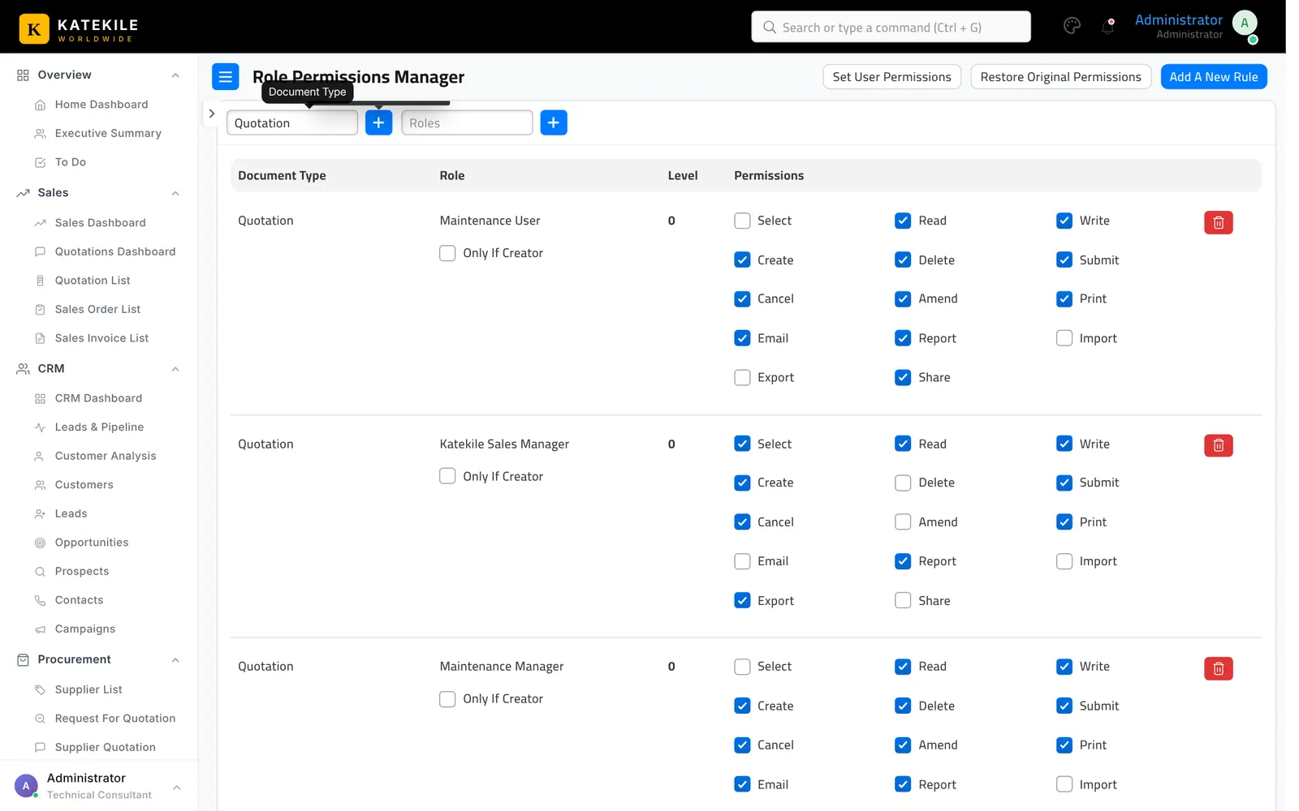The width and height of the screenshot is (1299, 811).
Task: Click the Set User Permissions button
Action: (x=891, y=77)
